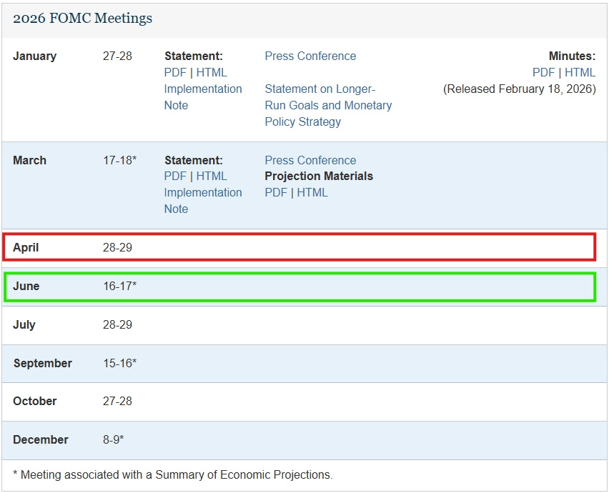Image resolution: width=609 pixels, height=493 pixels.
Task: Click the 'October' month label
Action: pyautogui.click(x=34, y=401)
